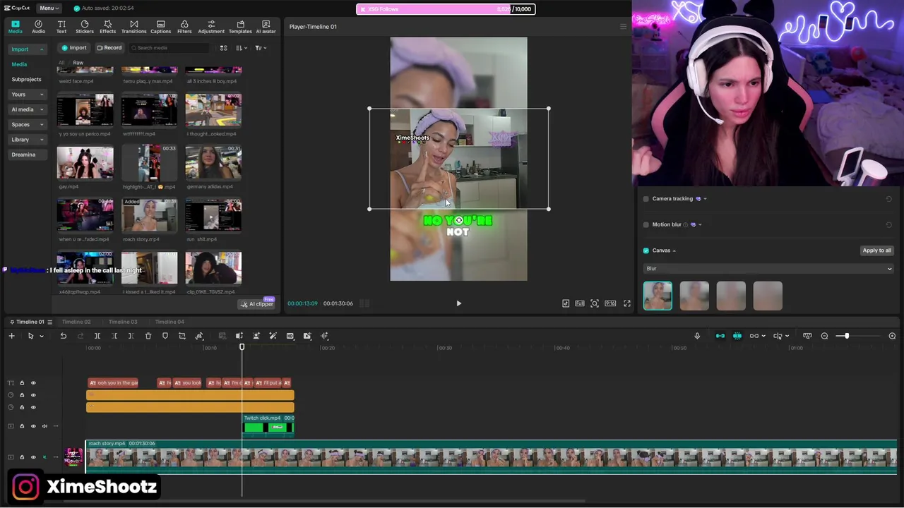Viewport: 904px width, 508px height.
Task: Toggle visibility of the roach story.mp4 main track
Action: [33, 457]
